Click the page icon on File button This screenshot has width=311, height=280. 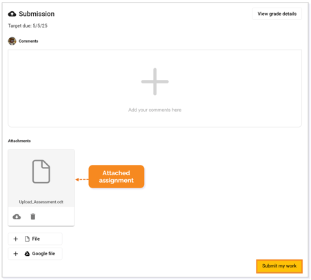(27, 239)
